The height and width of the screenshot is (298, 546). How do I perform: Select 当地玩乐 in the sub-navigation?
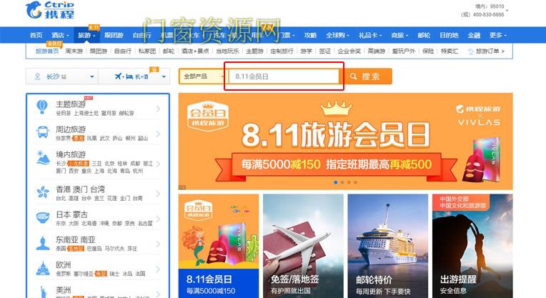227,51
